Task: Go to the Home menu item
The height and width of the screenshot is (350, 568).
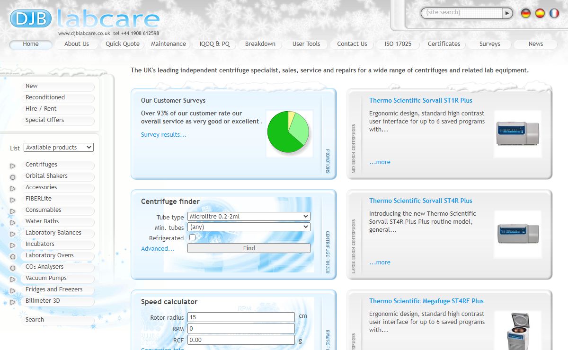Action: click(31, 44)
